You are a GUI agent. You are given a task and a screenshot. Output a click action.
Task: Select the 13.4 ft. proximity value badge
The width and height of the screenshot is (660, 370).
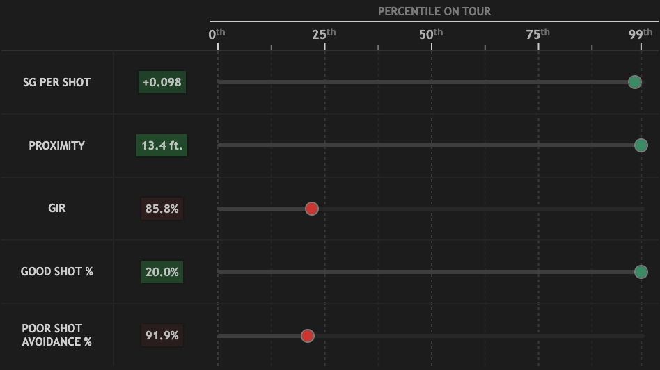coord(162,145)
